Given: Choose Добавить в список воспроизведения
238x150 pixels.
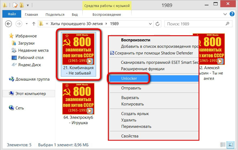Looking at the screenshot, I should tap(160, 46).
